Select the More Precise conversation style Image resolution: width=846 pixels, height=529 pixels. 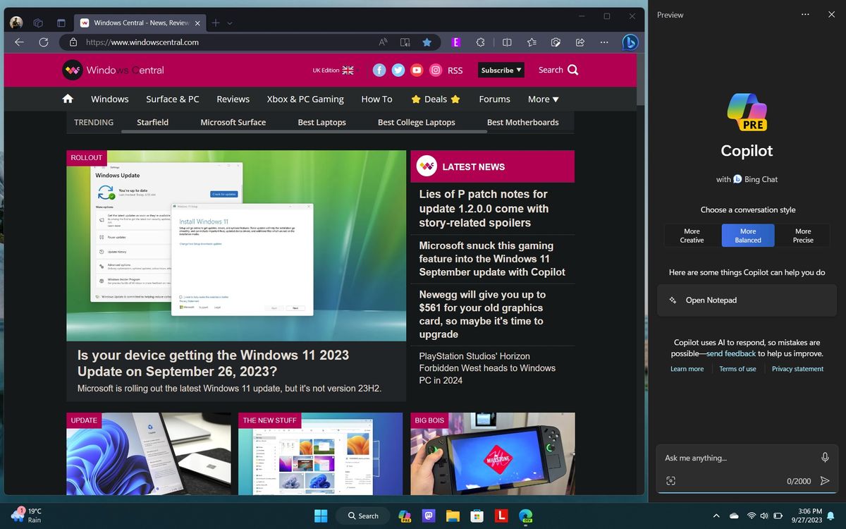coord(803,235)
